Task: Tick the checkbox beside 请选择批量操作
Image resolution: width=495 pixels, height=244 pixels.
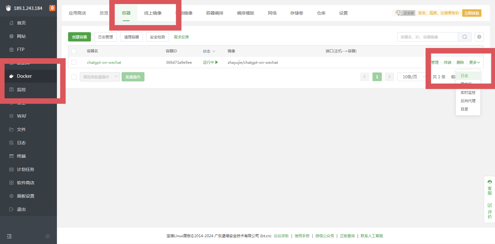Action: 74,77
